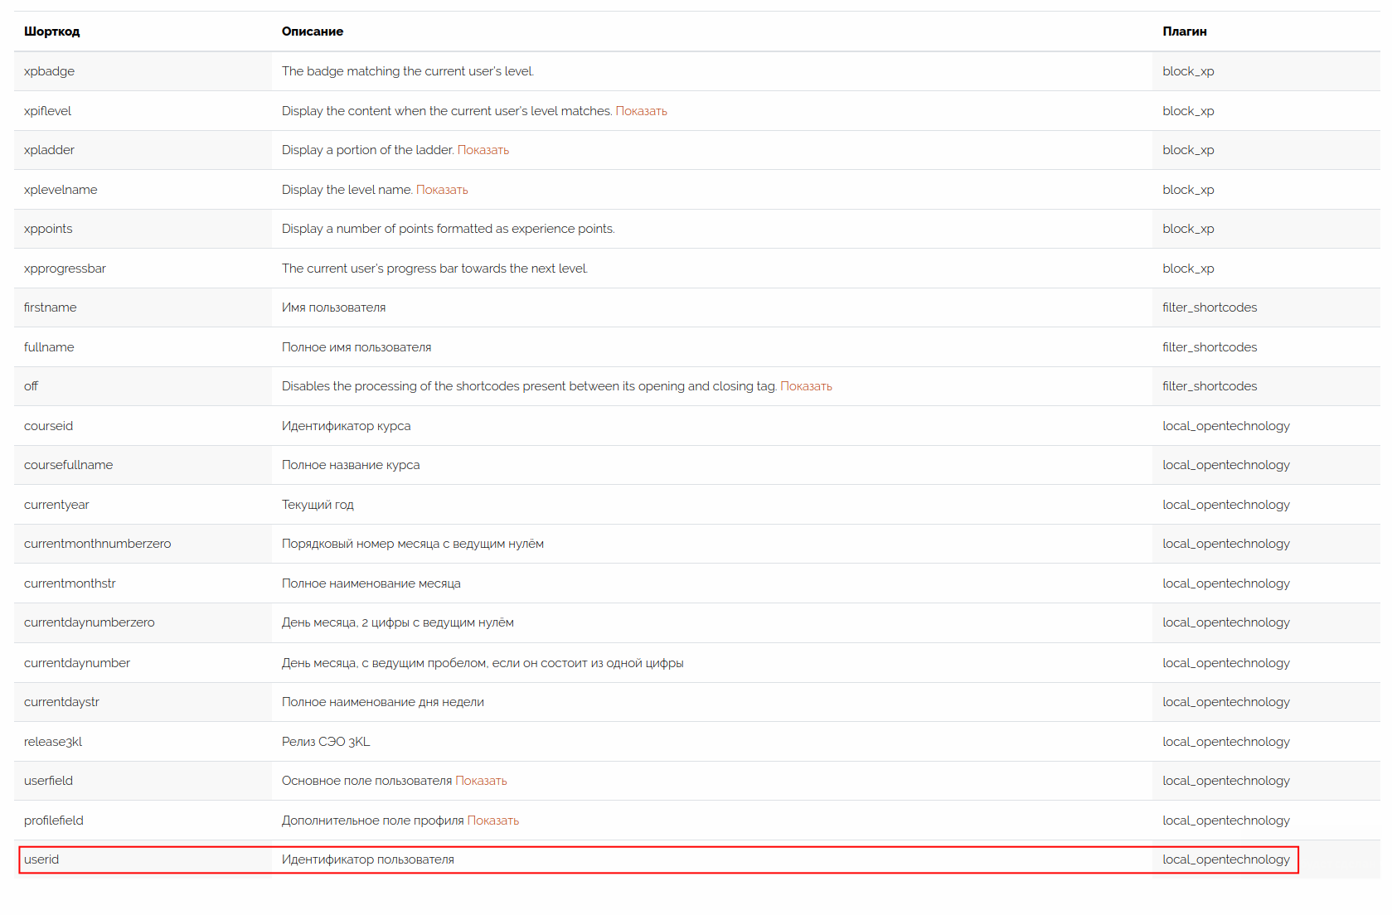Click the xpprogressbar shortcode name

pyautogui.click(x=65, y=269)
